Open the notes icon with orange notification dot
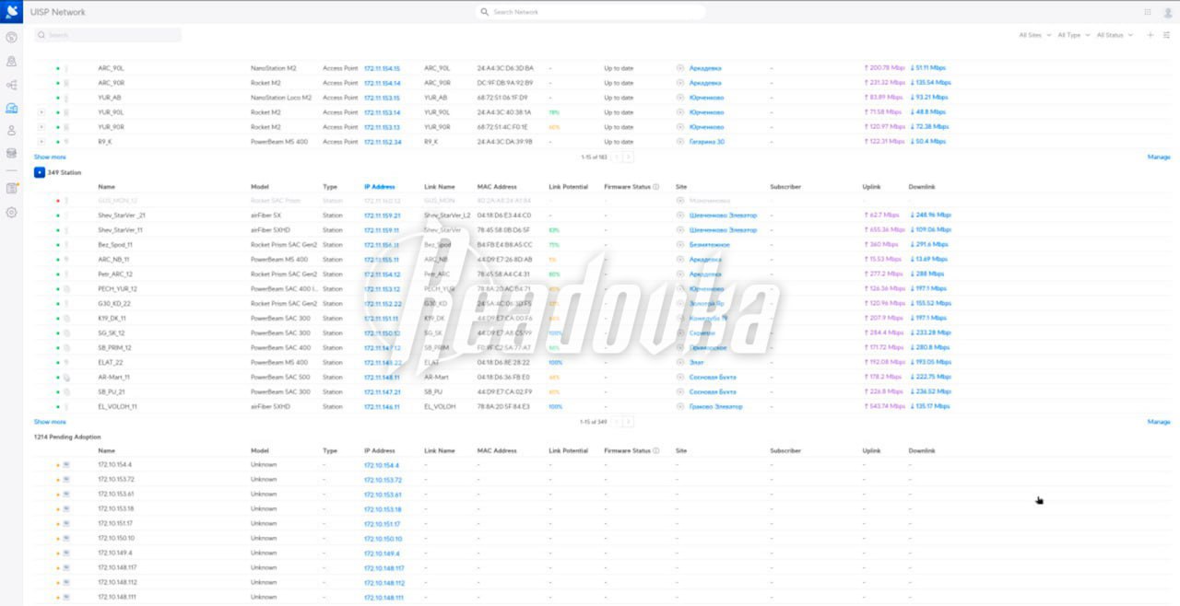This screenshot has width=1180, height=606. [12, 188]
